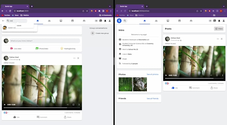This screenshot has width=227, height=125.
Task: Open video more options in the left post
Action: 79,105
